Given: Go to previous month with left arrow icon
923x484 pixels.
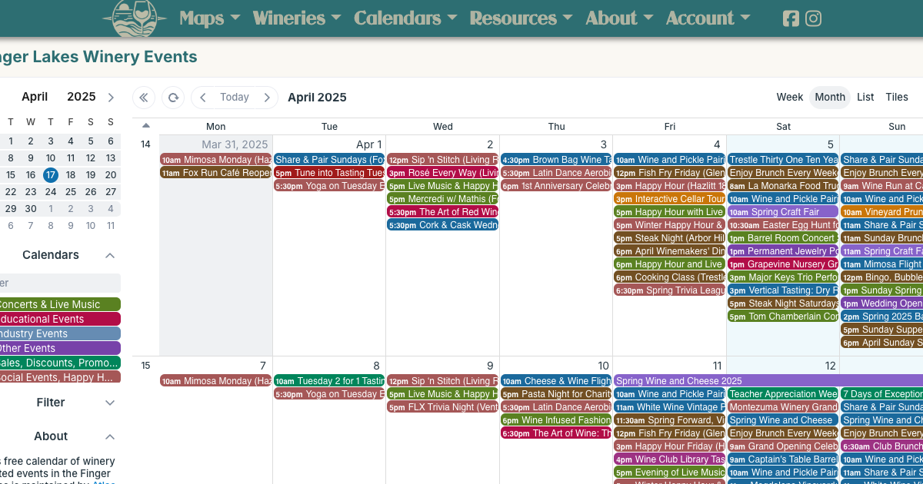Looking at the screenshot, I should point(202,98).
